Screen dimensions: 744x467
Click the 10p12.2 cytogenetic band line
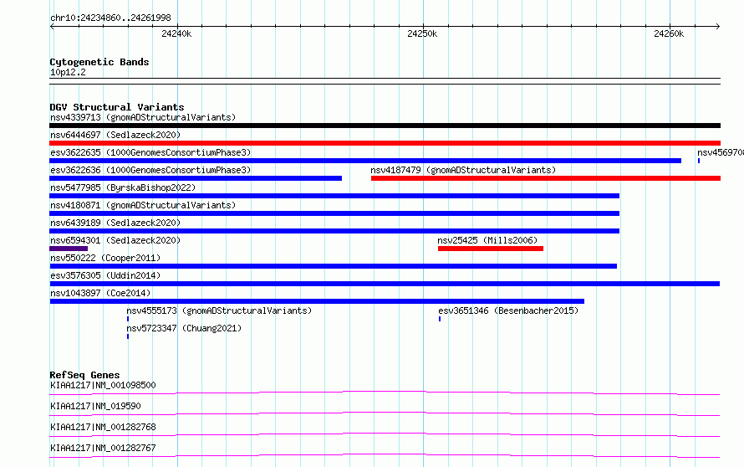click(x=385, y=81)
